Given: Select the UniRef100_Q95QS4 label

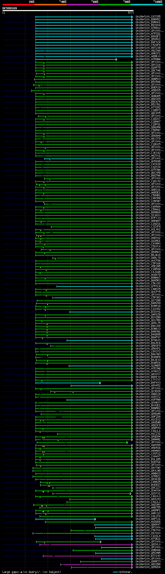Looking at the screenshot, I should [x=148, y=567].
